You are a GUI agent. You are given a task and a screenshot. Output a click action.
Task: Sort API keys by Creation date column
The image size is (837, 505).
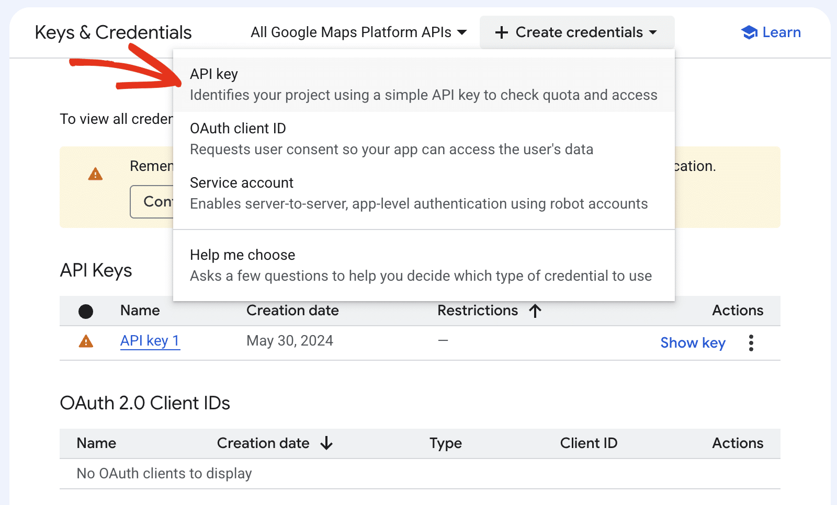[292, 311]
